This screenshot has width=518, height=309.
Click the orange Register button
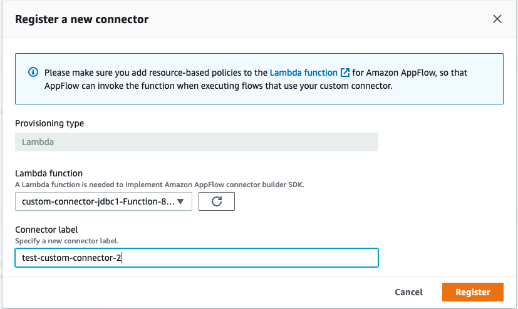pos(473,292)
